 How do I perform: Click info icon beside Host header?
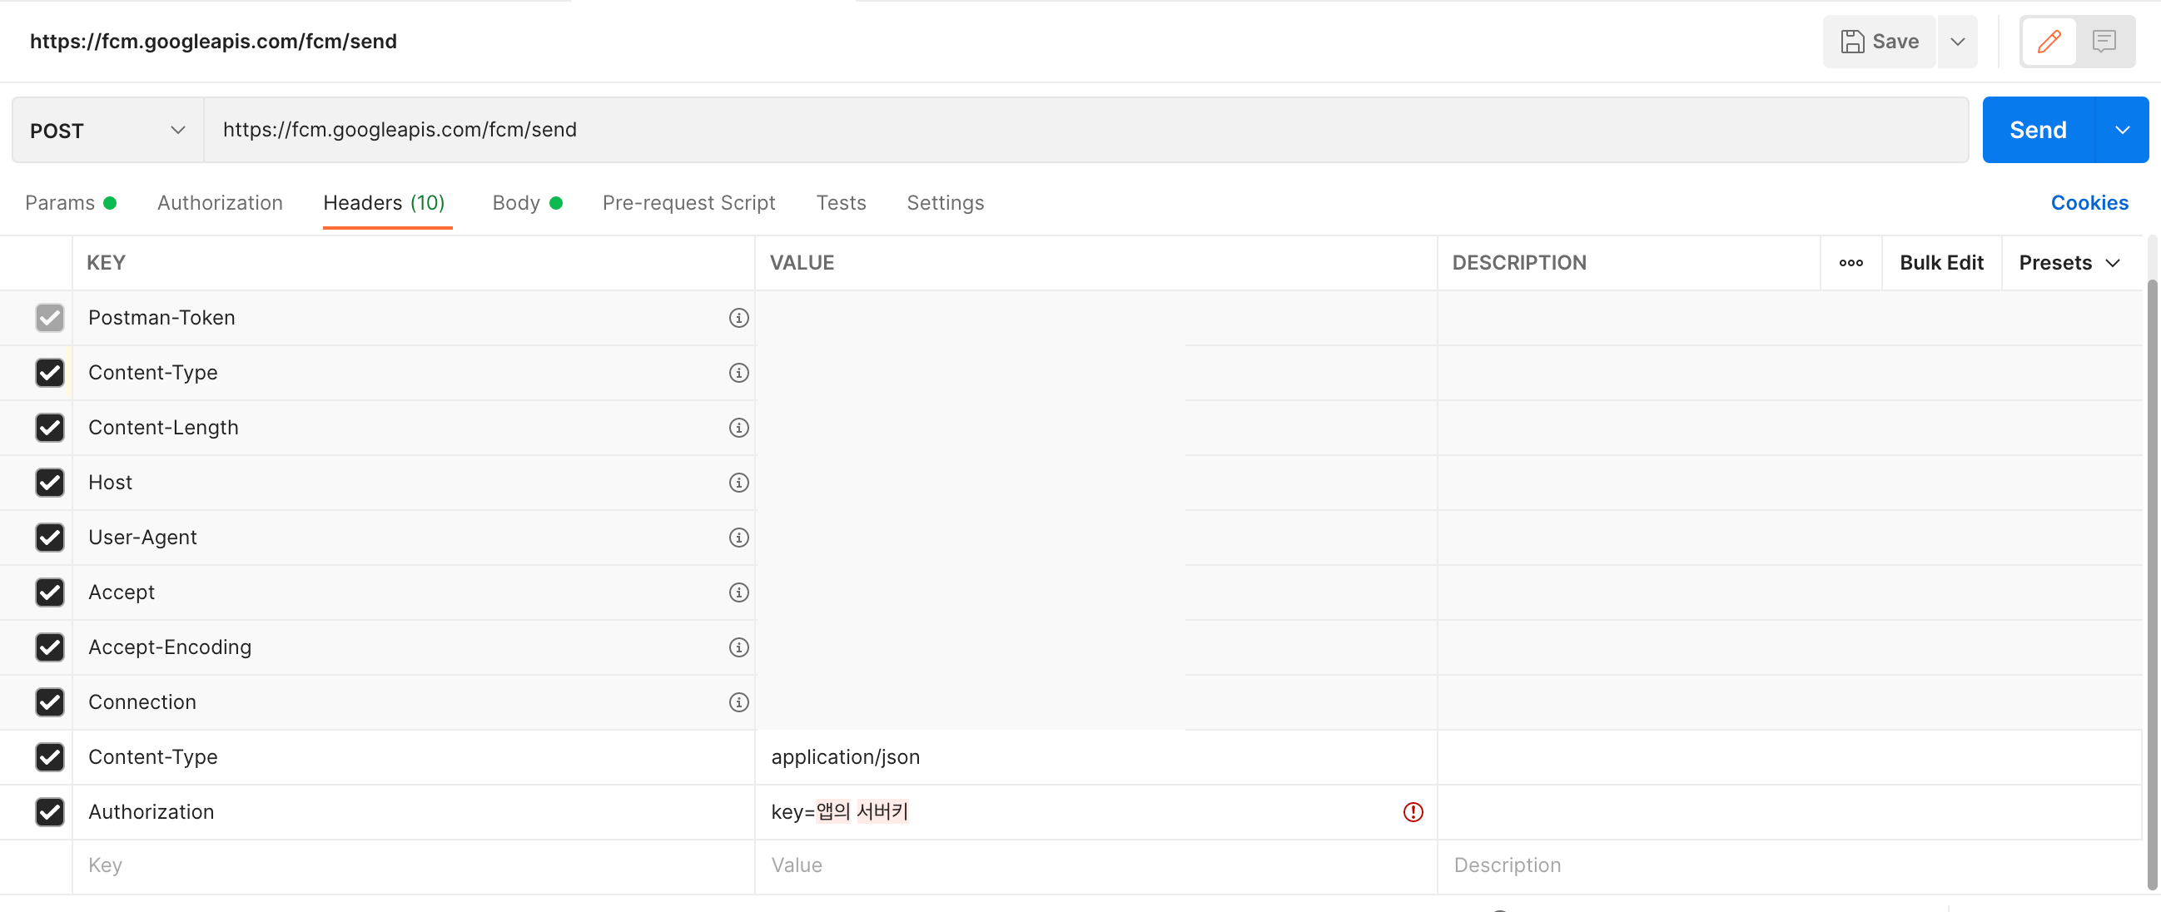738,483
